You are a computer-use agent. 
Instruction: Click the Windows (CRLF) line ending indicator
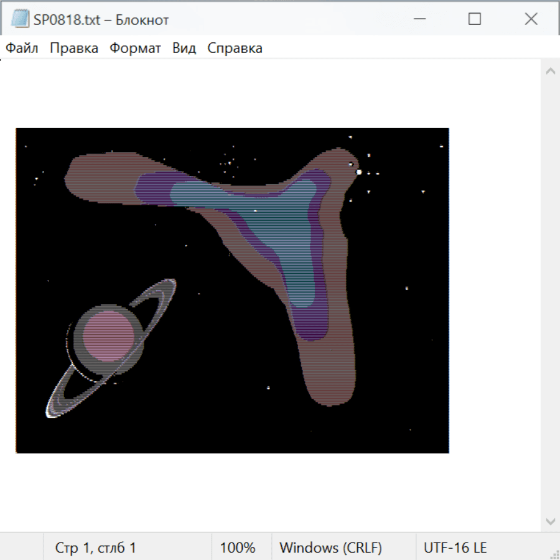click(330, 548)
